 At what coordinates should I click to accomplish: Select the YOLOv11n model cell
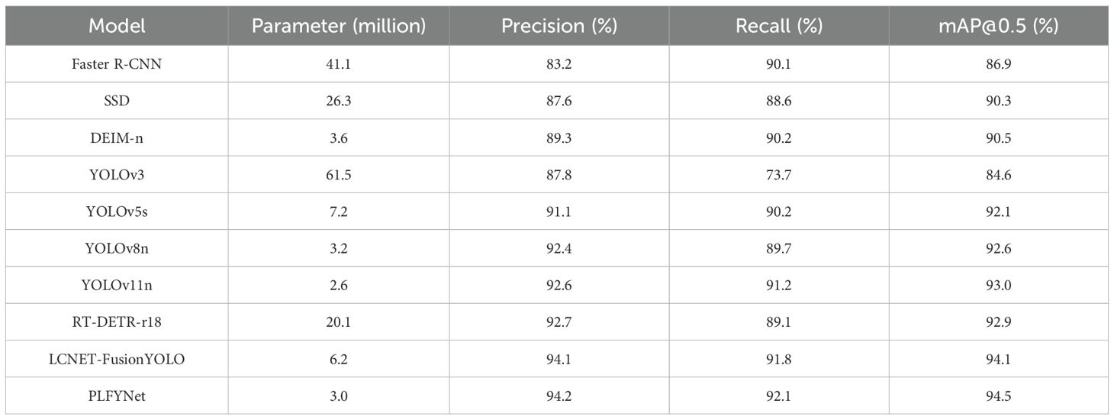pyautogui.click(x=117, y=285)
